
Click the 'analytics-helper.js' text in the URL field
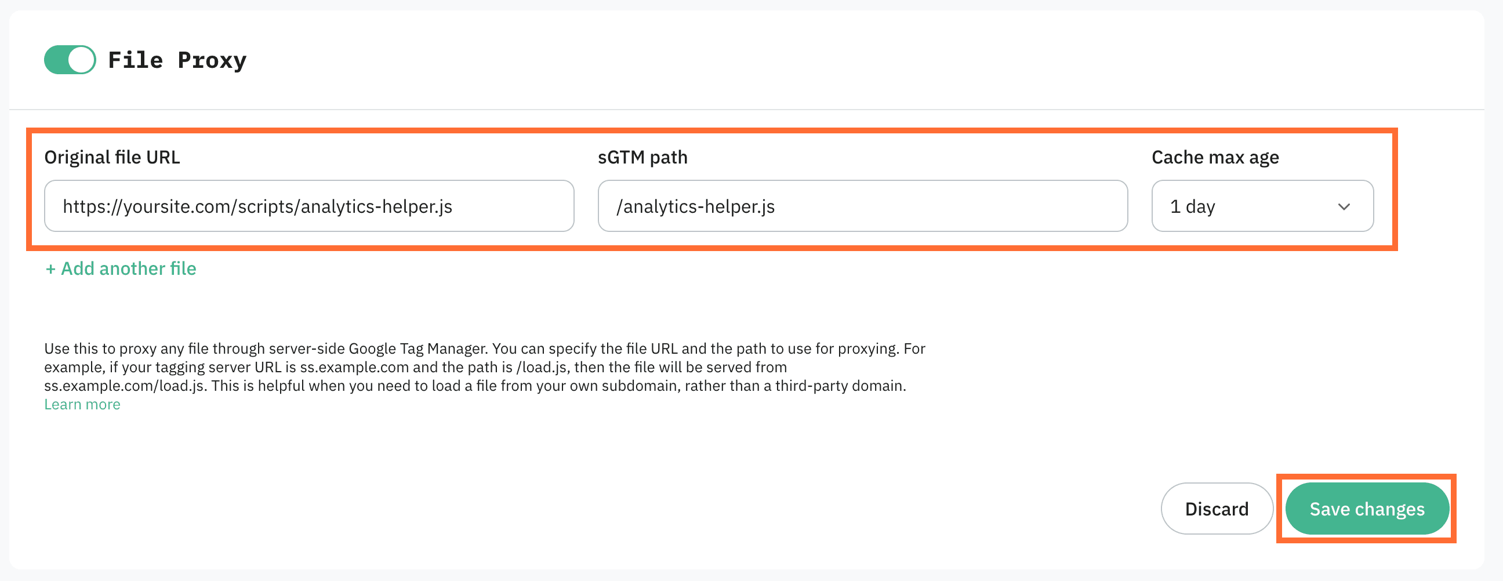pos(376,206)
